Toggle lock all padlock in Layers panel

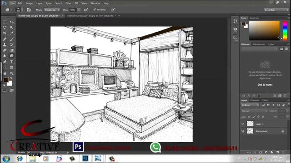coord(263,117)
